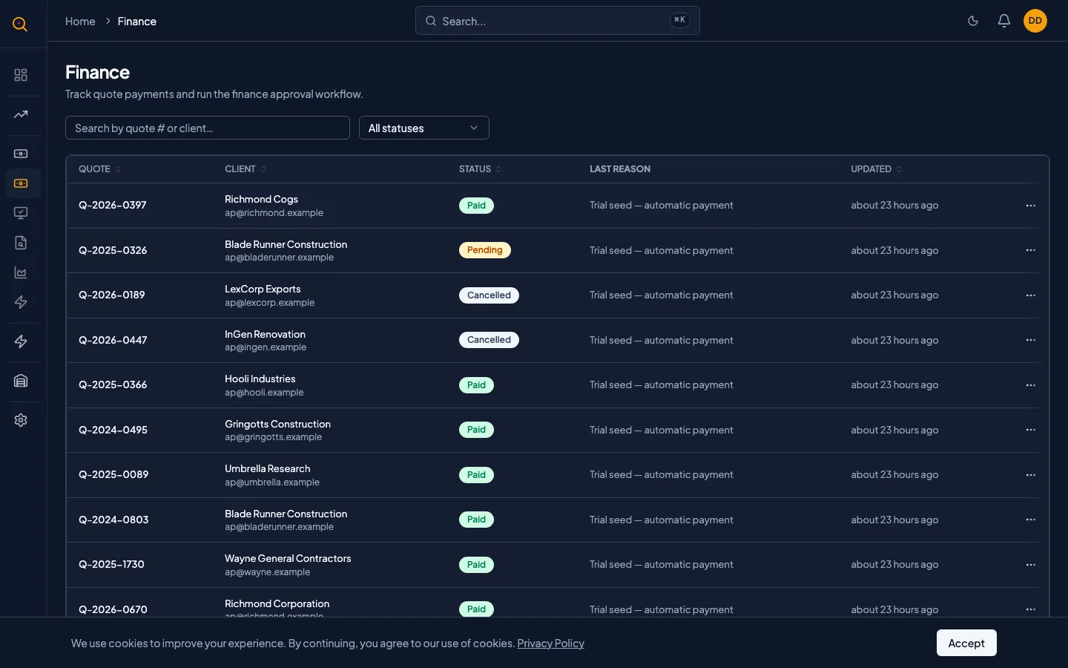Select quote Q-2025-0326
Viewport: 1068px width, 668px height.
click(x=113, y=250)
